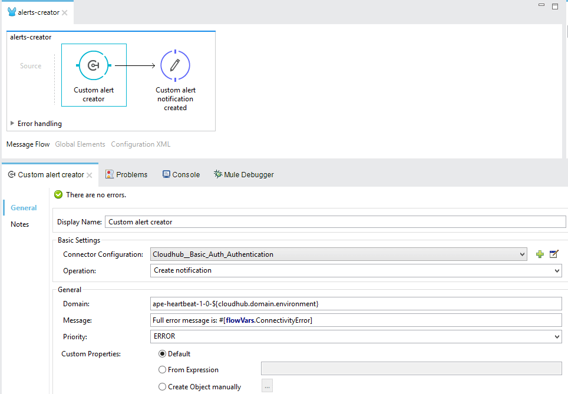Image resolution: width=568 pixels, height=394 pixels.
Task: Switch to the Global Elements view
Action: coord(80,144)
